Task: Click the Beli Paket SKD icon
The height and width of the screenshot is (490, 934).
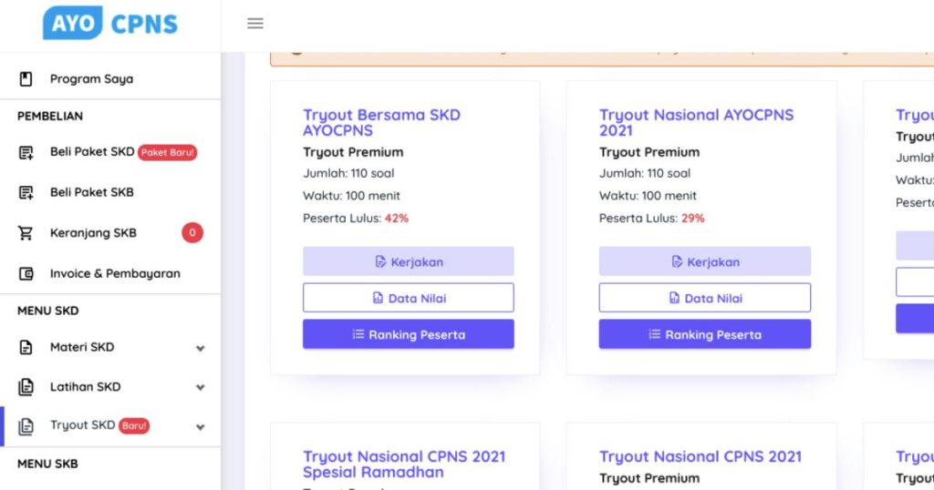Action: (x=26, y=153)
